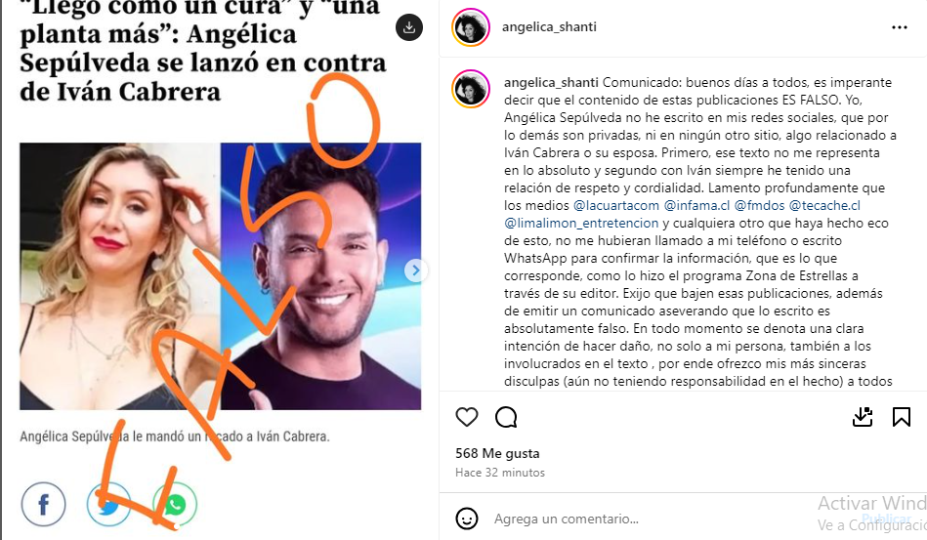Open the @tecache.cl mention link
Image resolution: width=927 pixels, height=540 pixels.
(824, 206)
